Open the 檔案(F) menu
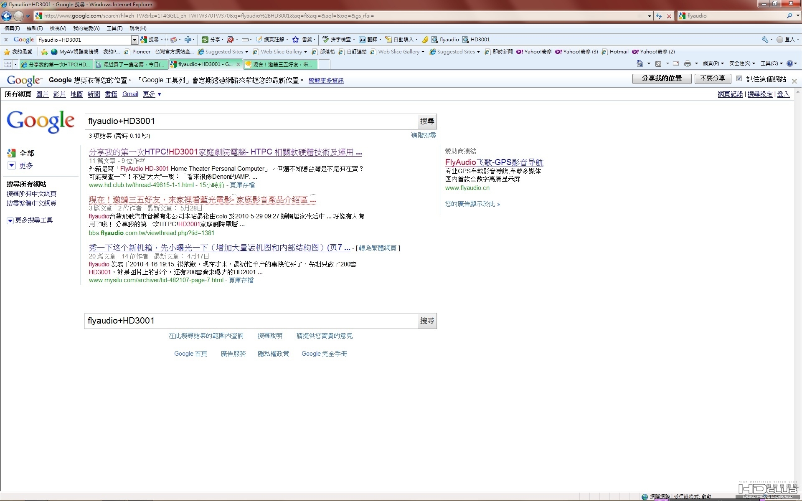 pyautogui.click(x=12, y=28)
